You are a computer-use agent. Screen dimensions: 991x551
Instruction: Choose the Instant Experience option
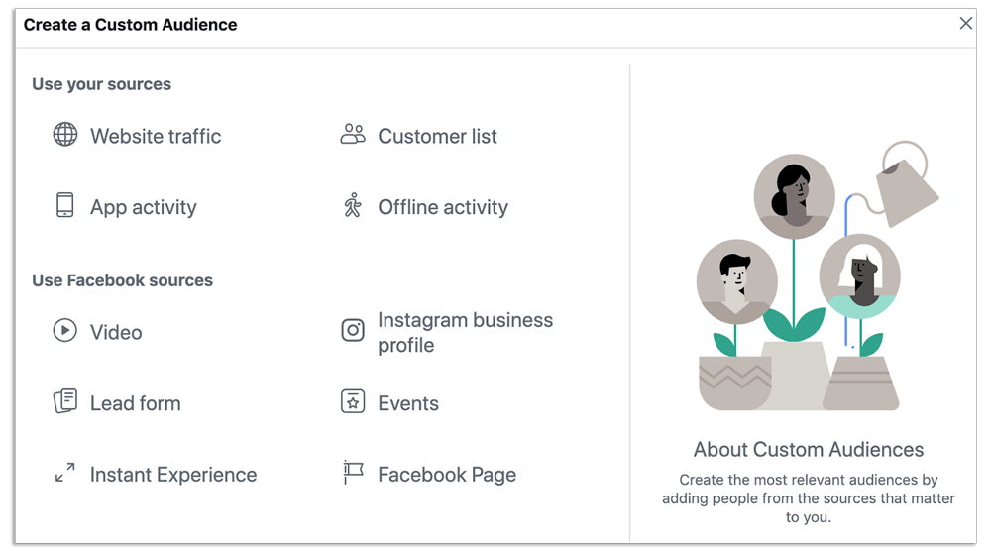pos(173,475)
